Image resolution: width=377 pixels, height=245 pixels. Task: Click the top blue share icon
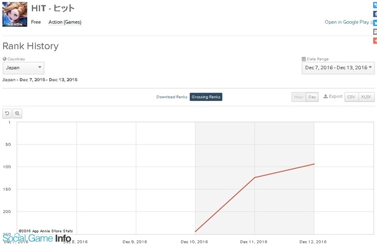point(375,5)
